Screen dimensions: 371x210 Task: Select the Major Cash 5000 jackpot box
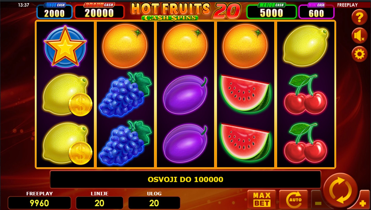[272, 11]
